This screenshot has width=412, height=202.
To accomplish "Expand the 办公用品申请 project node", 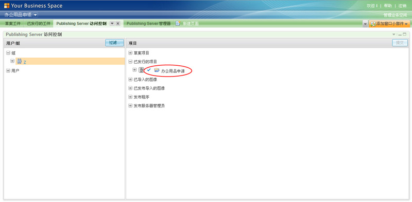I will click(134, 69).
